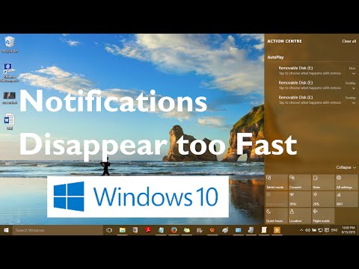The width and height of the screenshot is (359, 269).
Task: Open the Connect quick action tile
Action: (299, 182)
